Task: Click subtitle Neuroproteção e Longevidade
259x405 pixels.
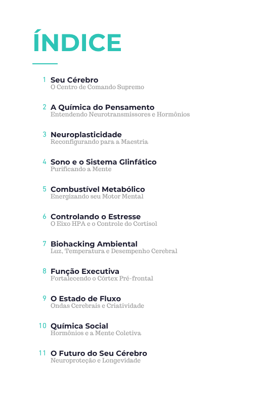Action: 96,360
